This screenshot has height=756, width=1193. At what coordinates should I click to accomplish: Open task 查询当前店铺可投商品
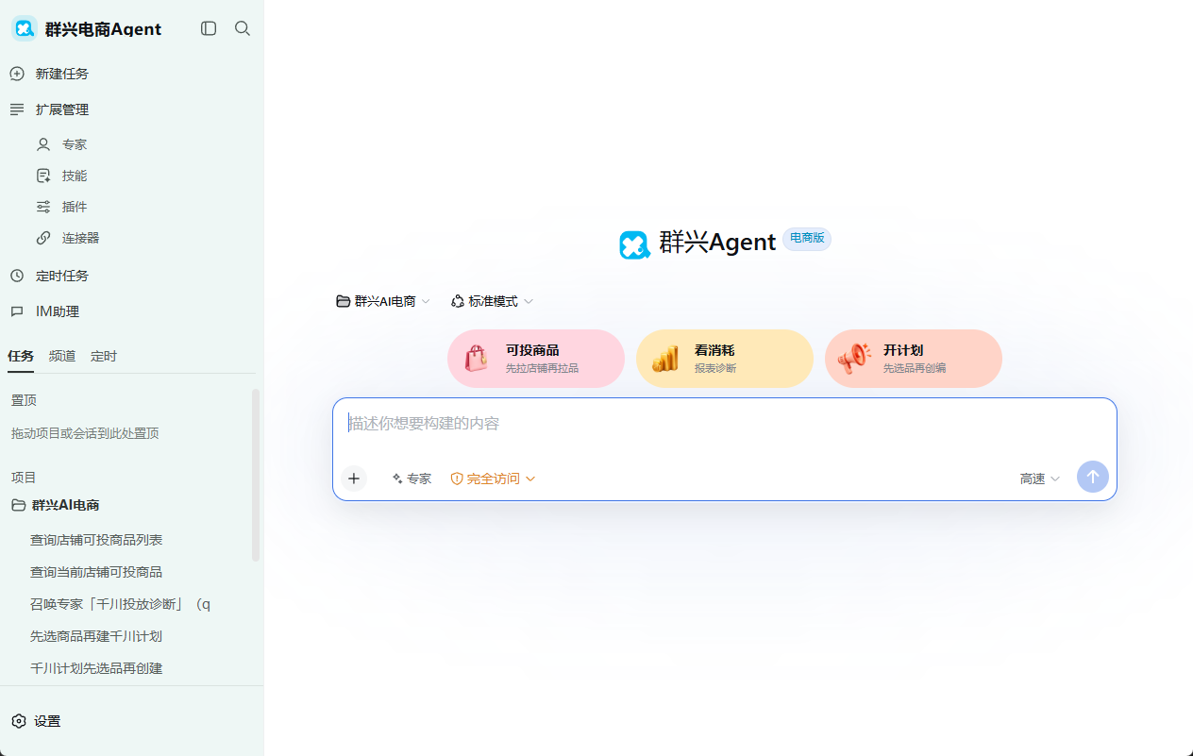pyautogui.click(x=96, y=572)
